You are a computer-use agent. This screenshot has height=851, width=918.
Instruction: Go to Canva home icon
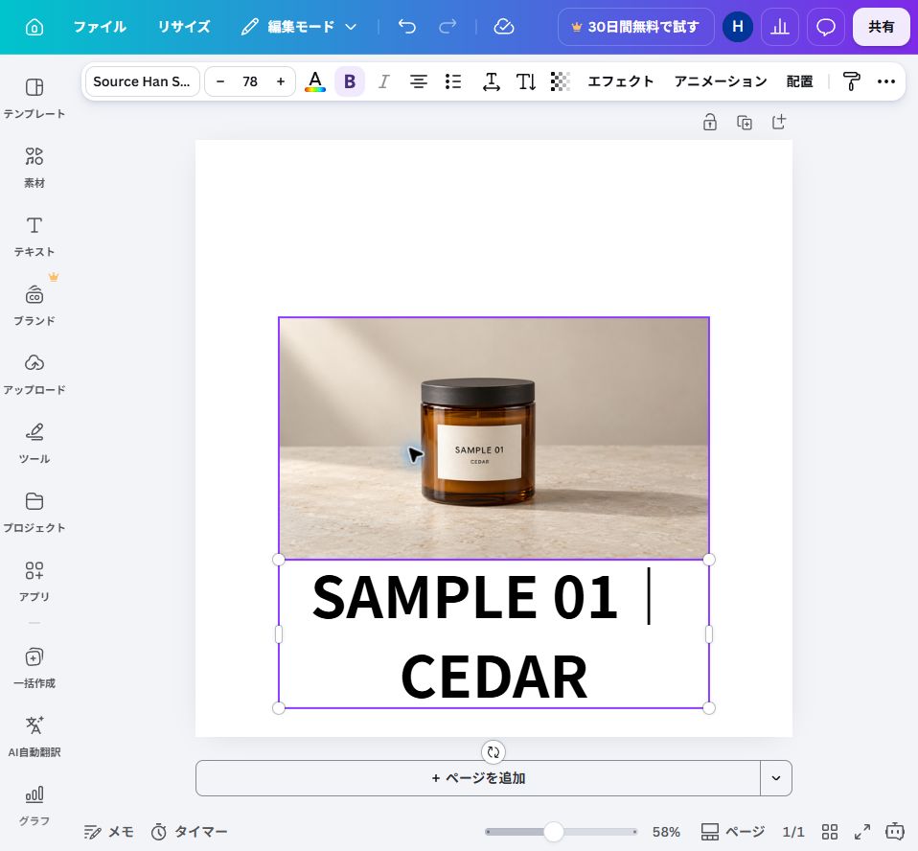pyautogui.click(x=34, y=27)
